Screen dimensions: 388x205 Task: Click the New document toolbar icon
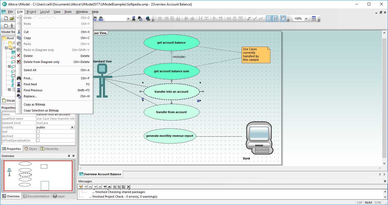pos(6,19)
